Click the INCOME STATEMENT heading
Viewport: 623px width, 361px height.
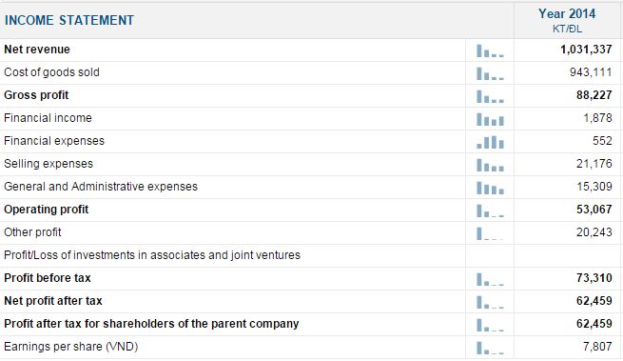coord(69,20)
